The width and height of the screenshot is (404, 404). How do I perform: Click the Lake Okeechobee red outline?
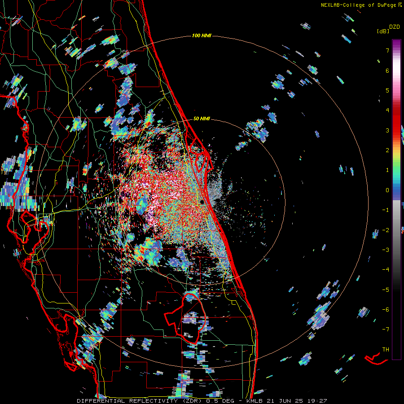pyautogui.click(x=185, y=319)
